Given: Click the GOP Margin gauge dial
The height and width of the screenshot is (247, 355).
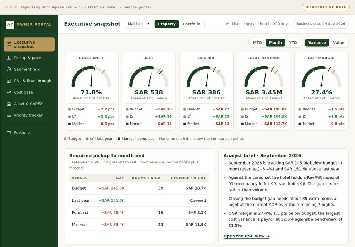Looking at the screenshot, I should coord(321,76).
